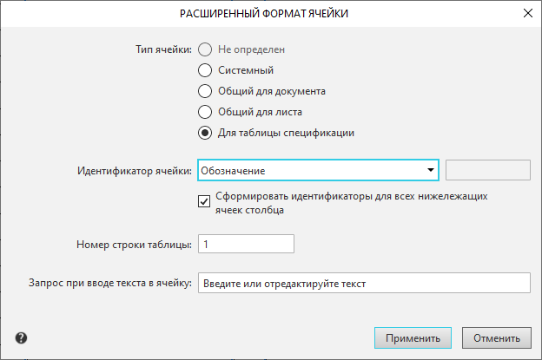Select the "Не определен" radio button

[x=205, y=49]
